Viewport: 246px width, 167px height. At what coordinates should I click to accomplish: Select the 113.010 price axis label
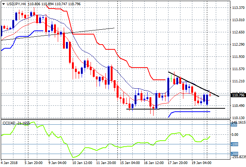(238, 20)
